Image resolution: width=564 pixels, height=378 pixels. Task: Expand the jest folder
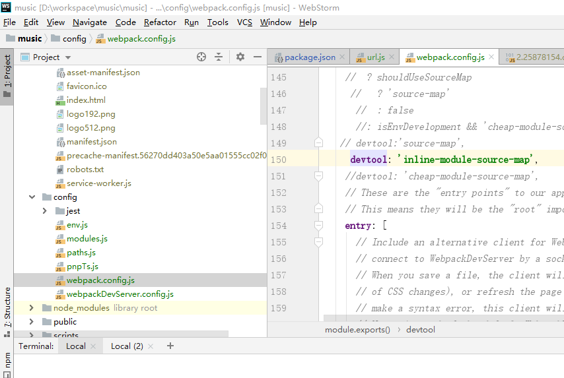[45, 211]
